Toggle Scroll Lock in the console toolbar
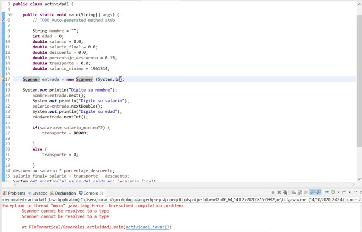Image resolution: width=362 pixels, height=232 pixels. click(300, 192)
